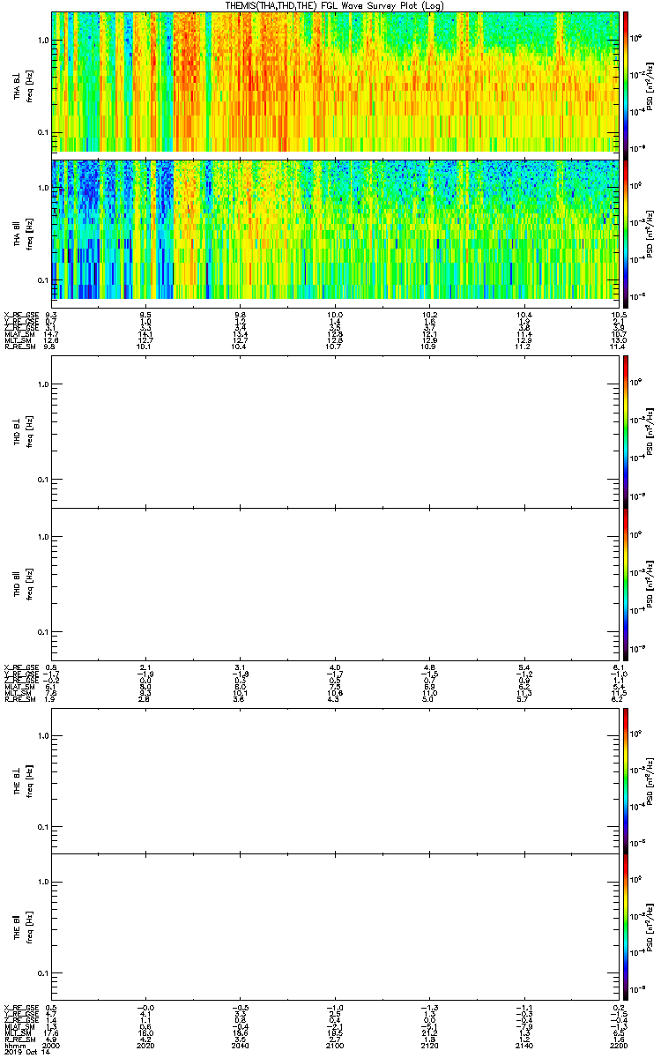This screenshot has width=661, height=1058.
Task: Click the 'THD B⊥ freq [Hz]' axis label
Action: tap(23, 432)
